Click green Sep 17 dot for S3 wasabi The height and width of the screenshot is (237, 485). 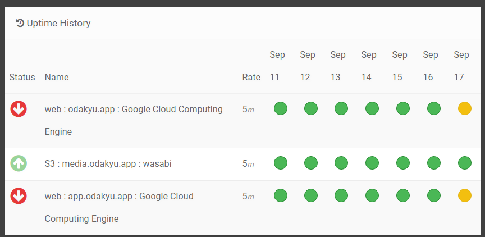464,163
